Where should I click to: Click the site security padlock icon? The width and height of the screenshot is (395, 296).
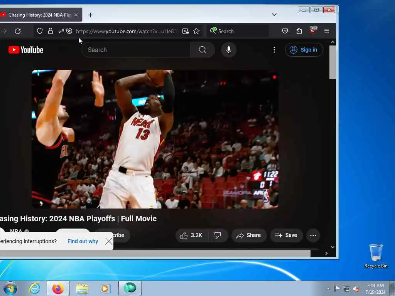pos(51,31)
